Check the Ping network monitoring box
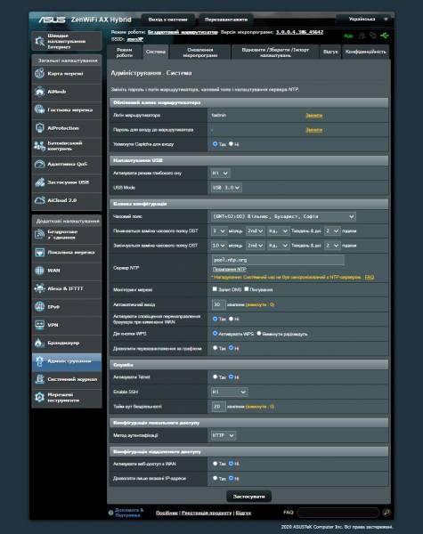Viewport: 423px width, 534px height. [247, 289]
